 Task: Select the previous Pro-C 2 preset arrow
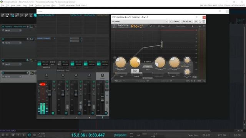[x=169, y=26]
